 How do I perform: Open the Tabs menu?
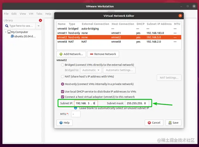point(39,14)
